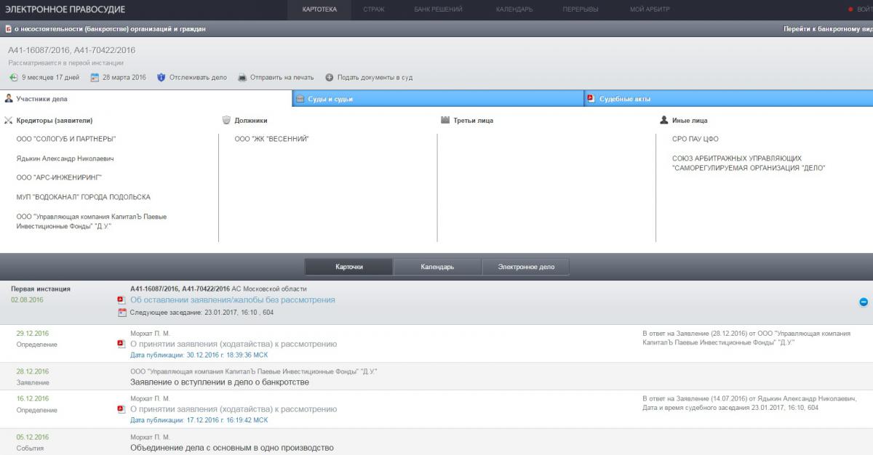Click Перейти к банкротному виду link
The height and width of the screenshot is (455, 873).
pos(827,29)
